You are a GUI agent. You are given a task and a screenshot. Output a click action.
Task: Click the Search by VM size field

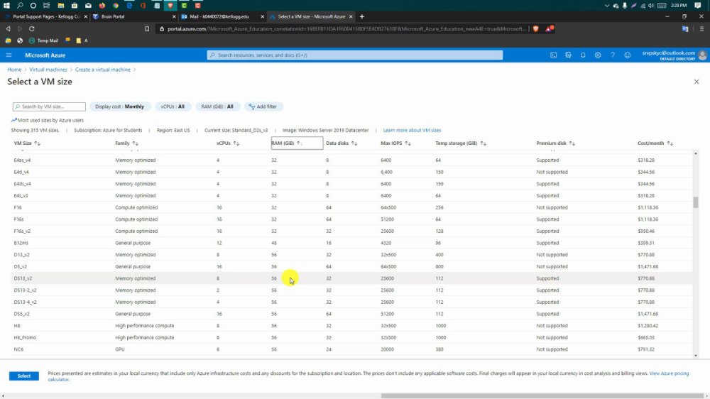pyautogui.click(x=49, y=106)
